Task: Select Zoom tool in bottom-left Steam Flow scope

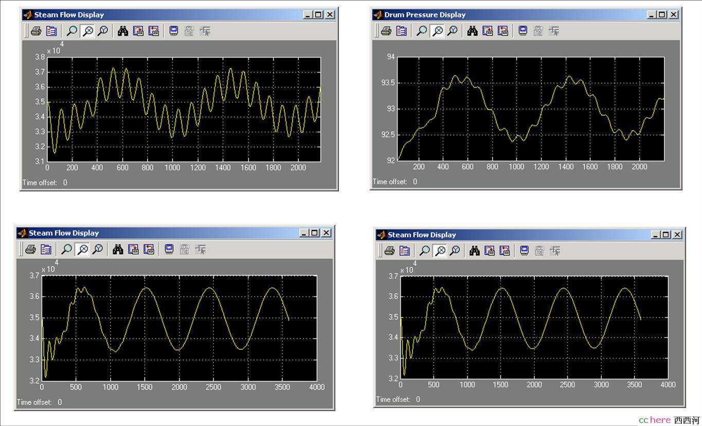Action: 67,250
